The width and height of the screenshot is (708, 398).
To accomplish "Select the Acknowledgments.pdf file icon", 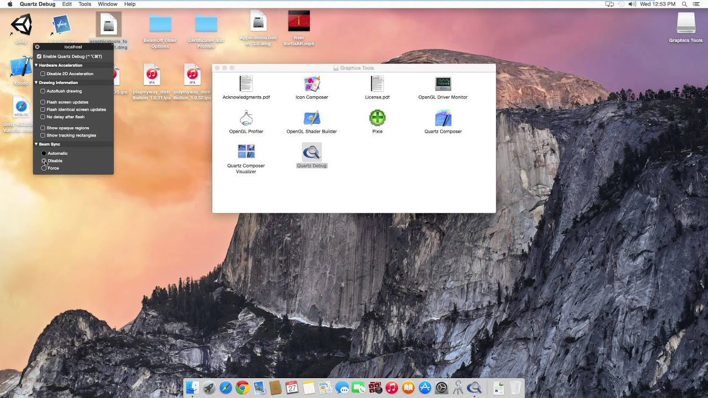I will point(246,84).
